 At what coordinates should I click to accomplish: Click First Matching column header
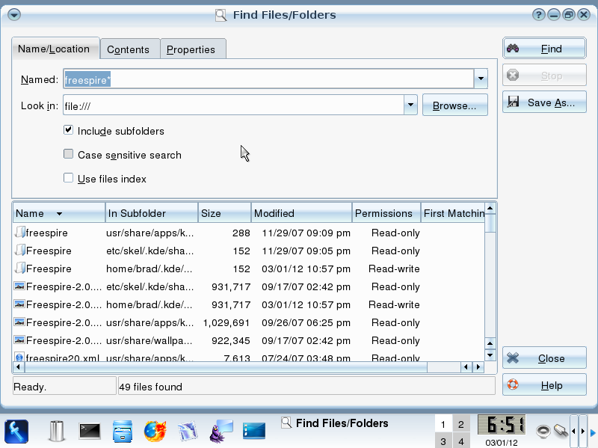point(453,213)
